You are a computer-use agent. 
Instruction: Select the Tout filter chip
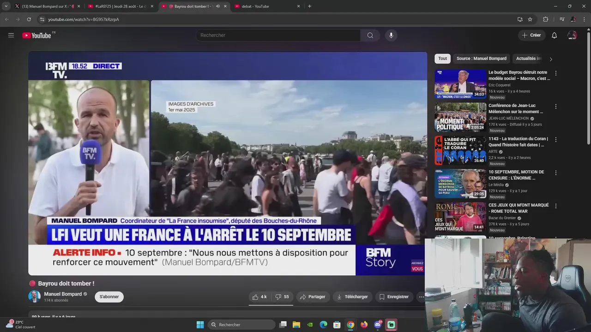tap(442, 59)
